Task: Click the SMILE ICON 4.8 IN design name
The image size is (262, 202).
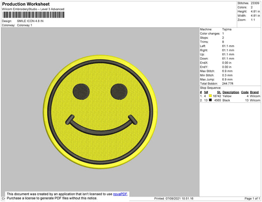Action: tap(30, 21)
